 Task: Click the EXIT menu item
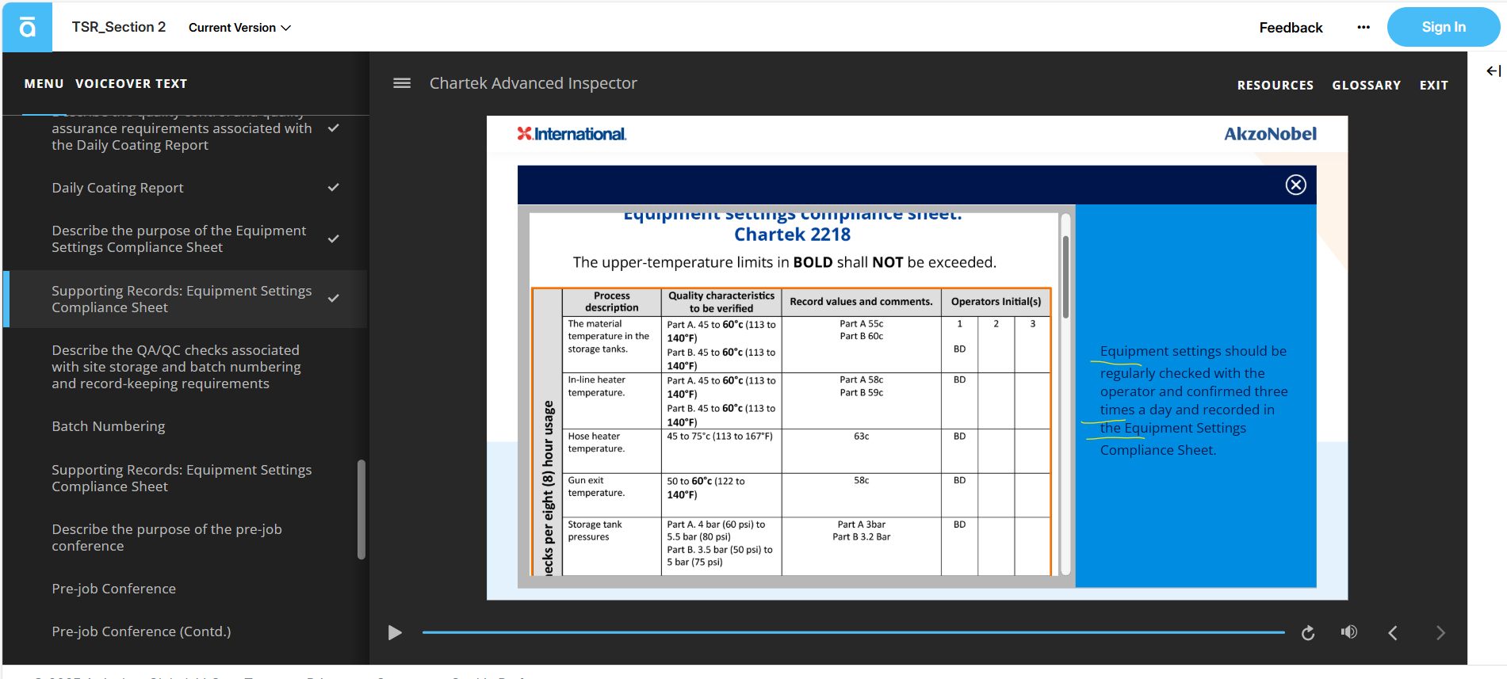(1433, 85)
